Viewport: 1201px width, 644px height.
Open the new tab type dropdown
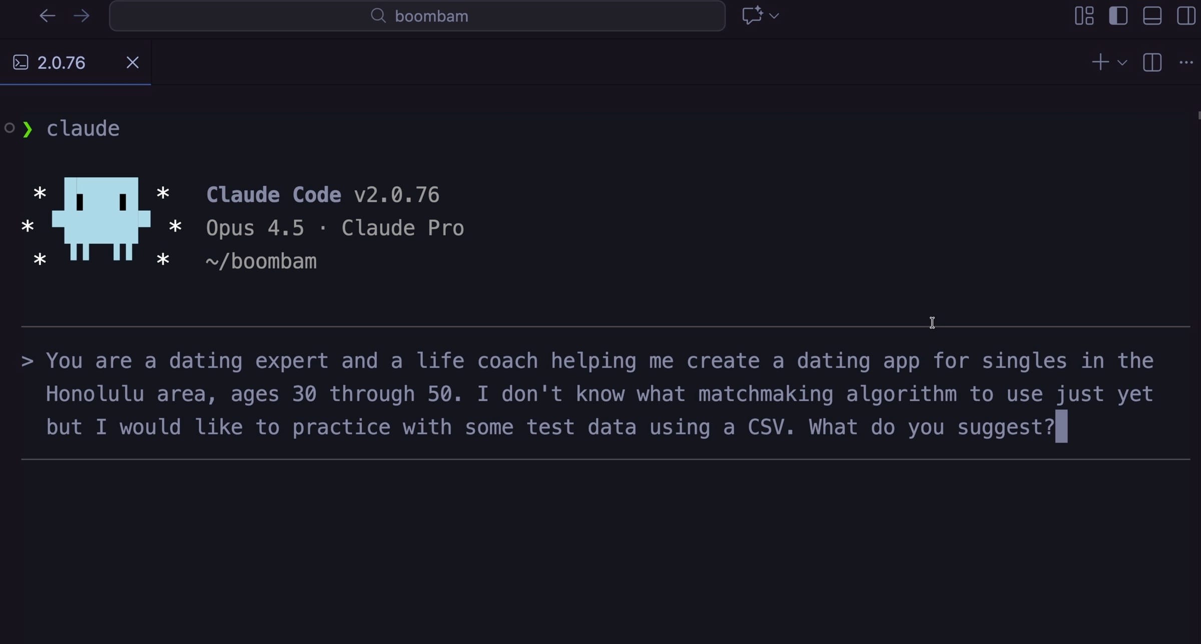tap(1122, 62)
